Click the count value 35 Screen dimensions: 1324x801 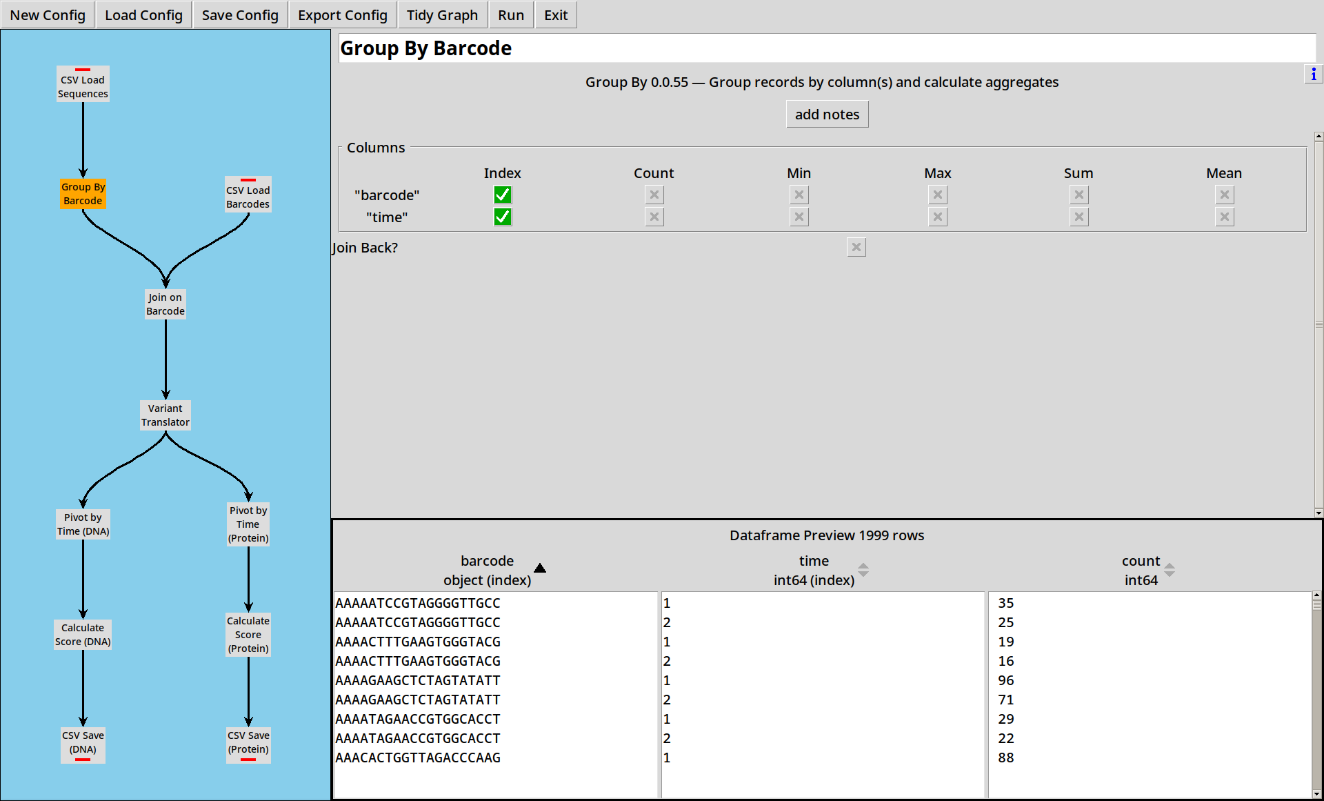(x=1006, y=603)
